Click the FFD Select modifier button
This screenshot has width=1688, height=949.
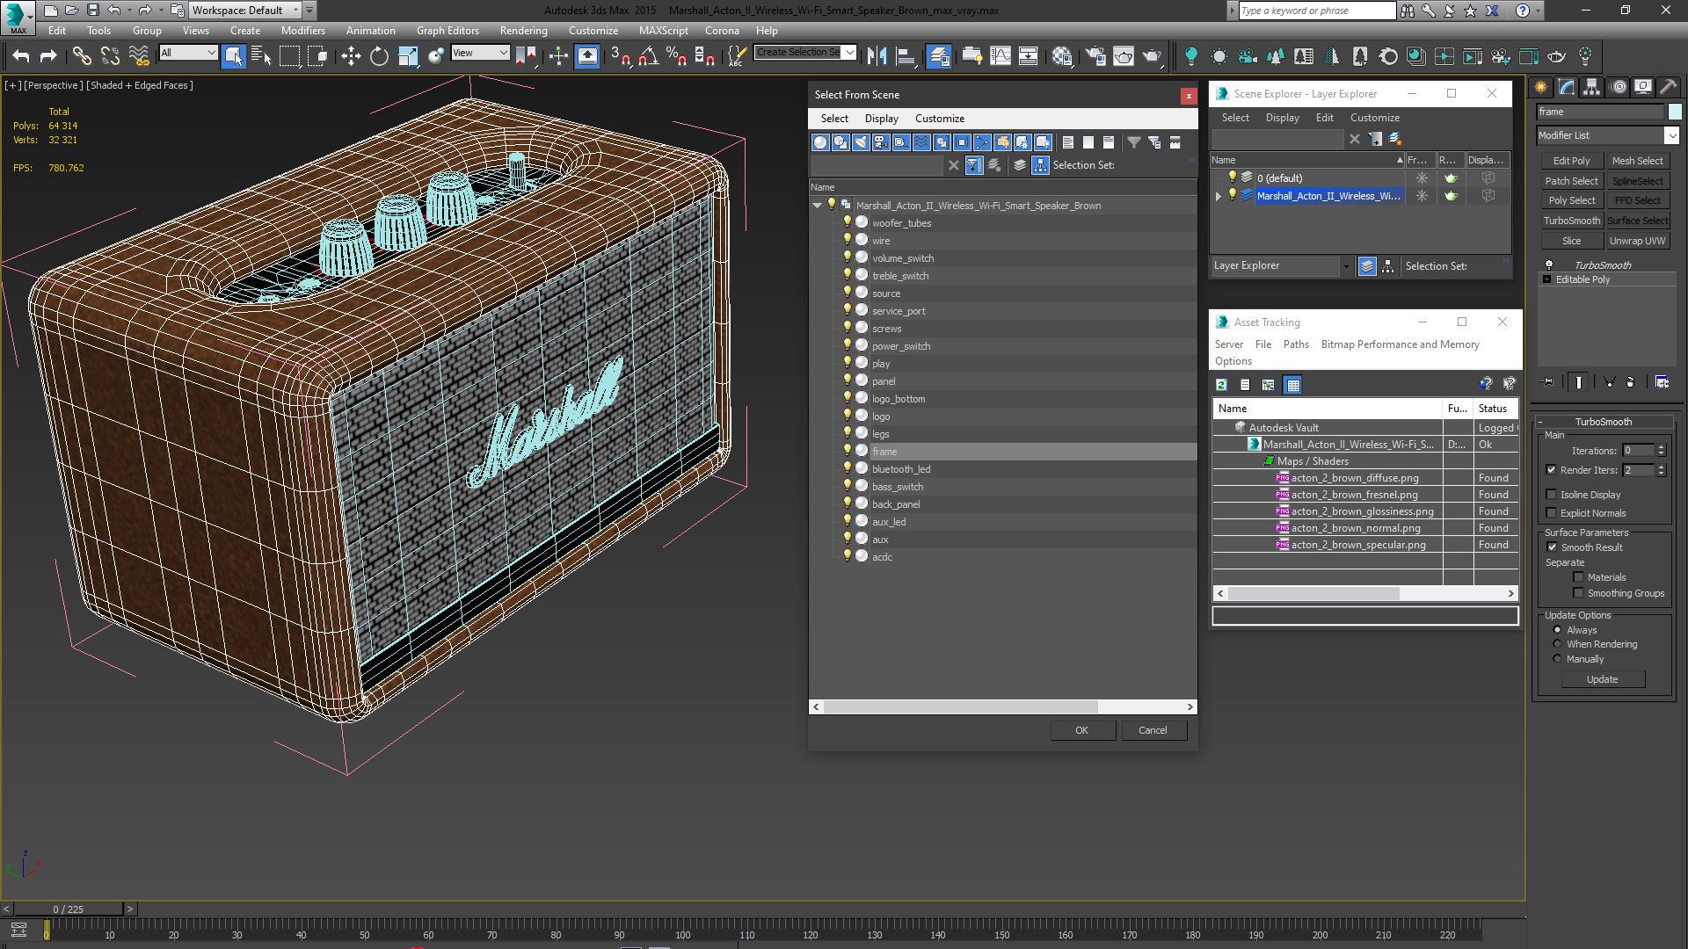click(1637, 200)
